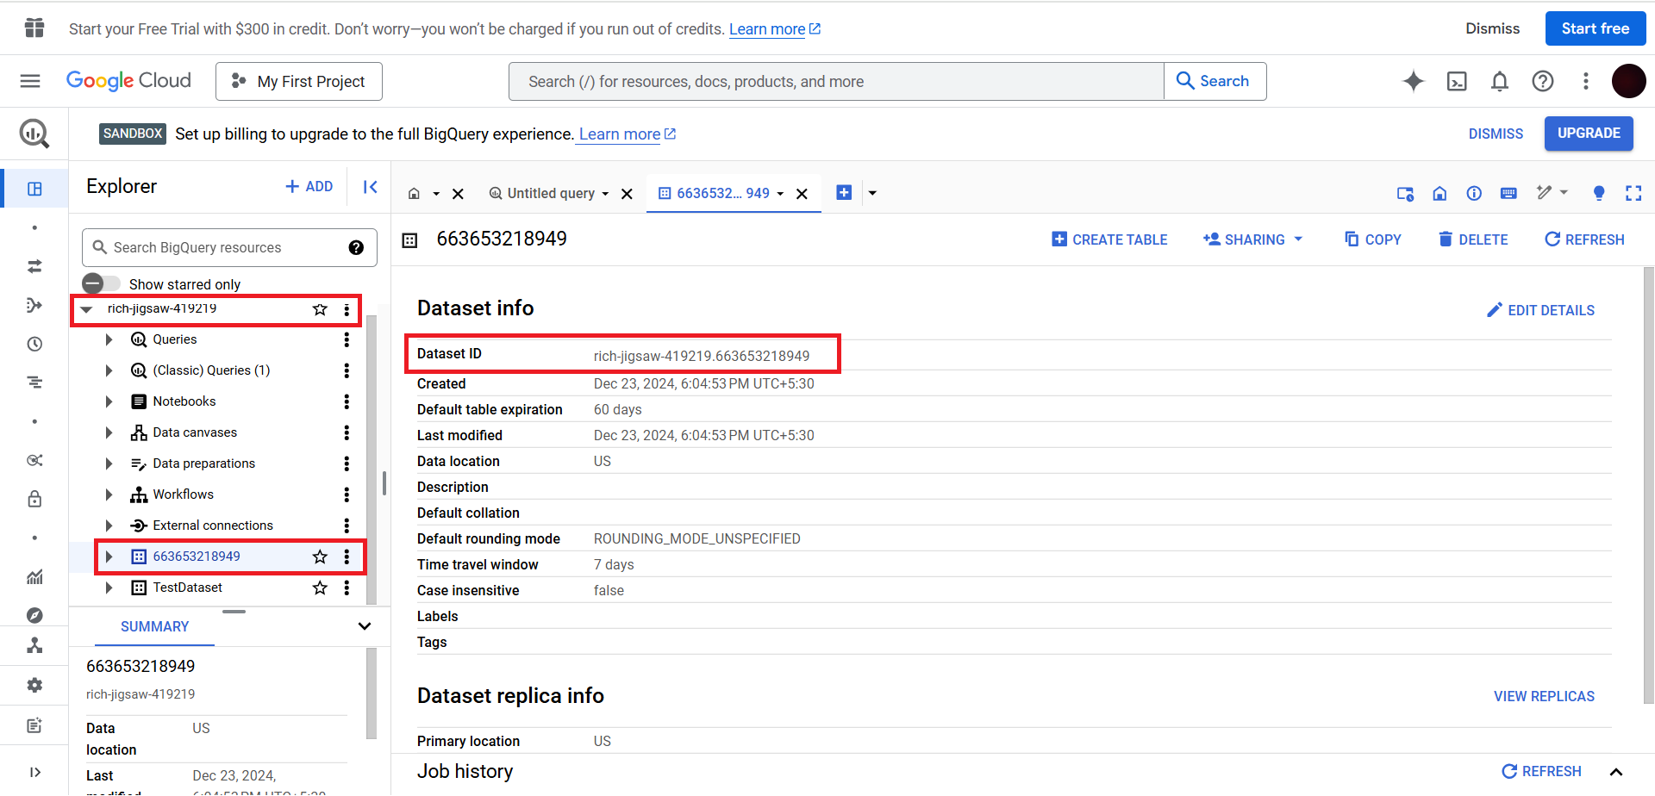Add data with the ADD button
Viewport: 1655px width, 796px height.
309,187
